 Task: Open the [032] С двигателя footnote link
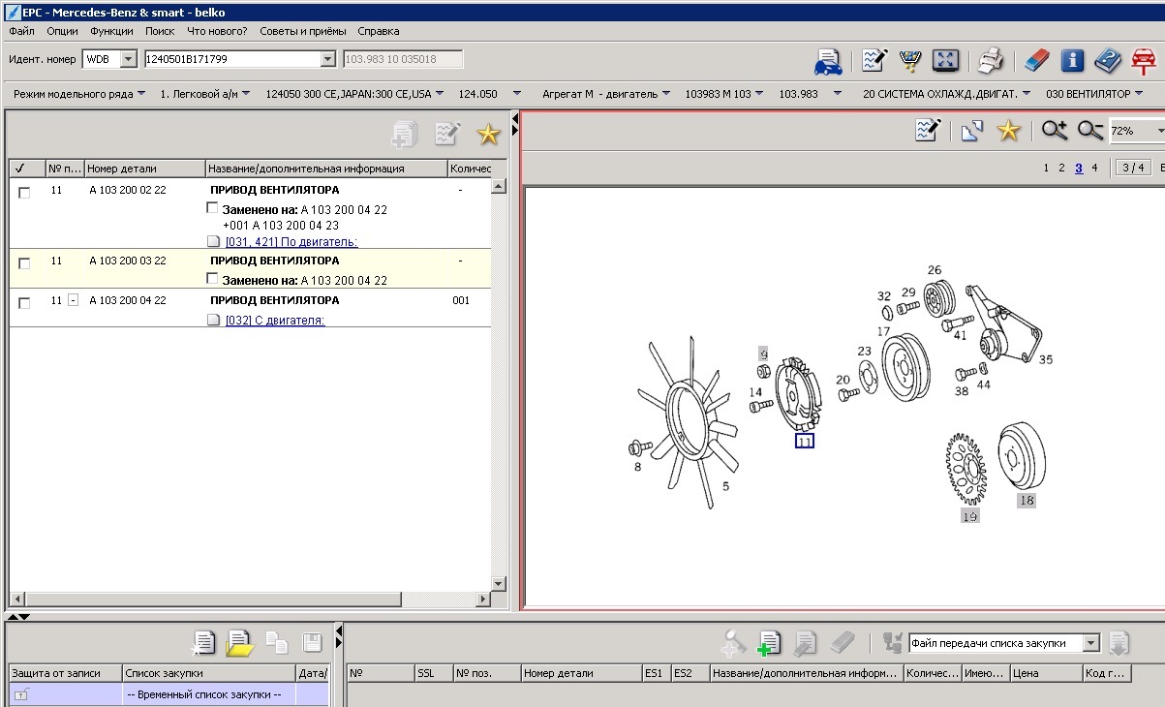pyautogui.click(x=275, y=321)
